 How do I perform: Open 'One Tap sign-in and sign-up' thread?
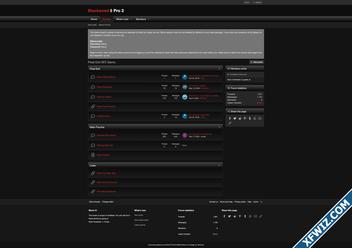pyautogui.click(x=200, y=134)
